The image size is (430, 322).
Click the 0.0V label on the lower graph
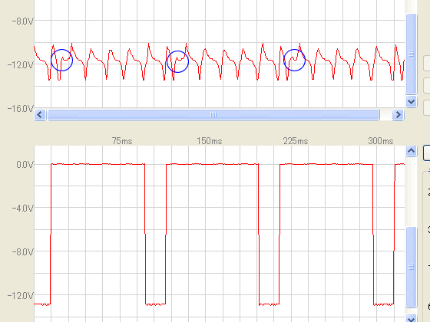click(25, 165)
